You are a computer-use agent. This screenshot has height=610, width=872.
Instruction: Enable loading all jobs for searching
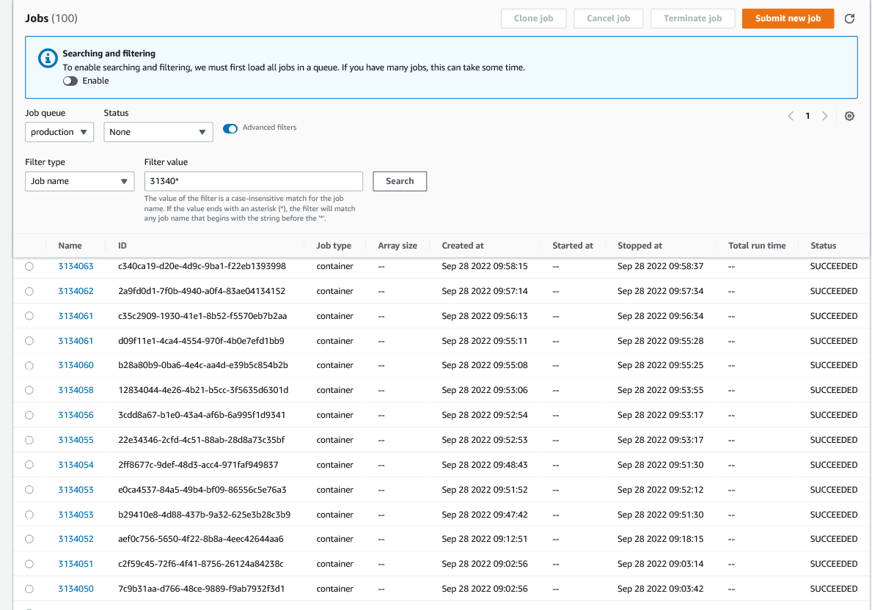(x=70, y=81)
